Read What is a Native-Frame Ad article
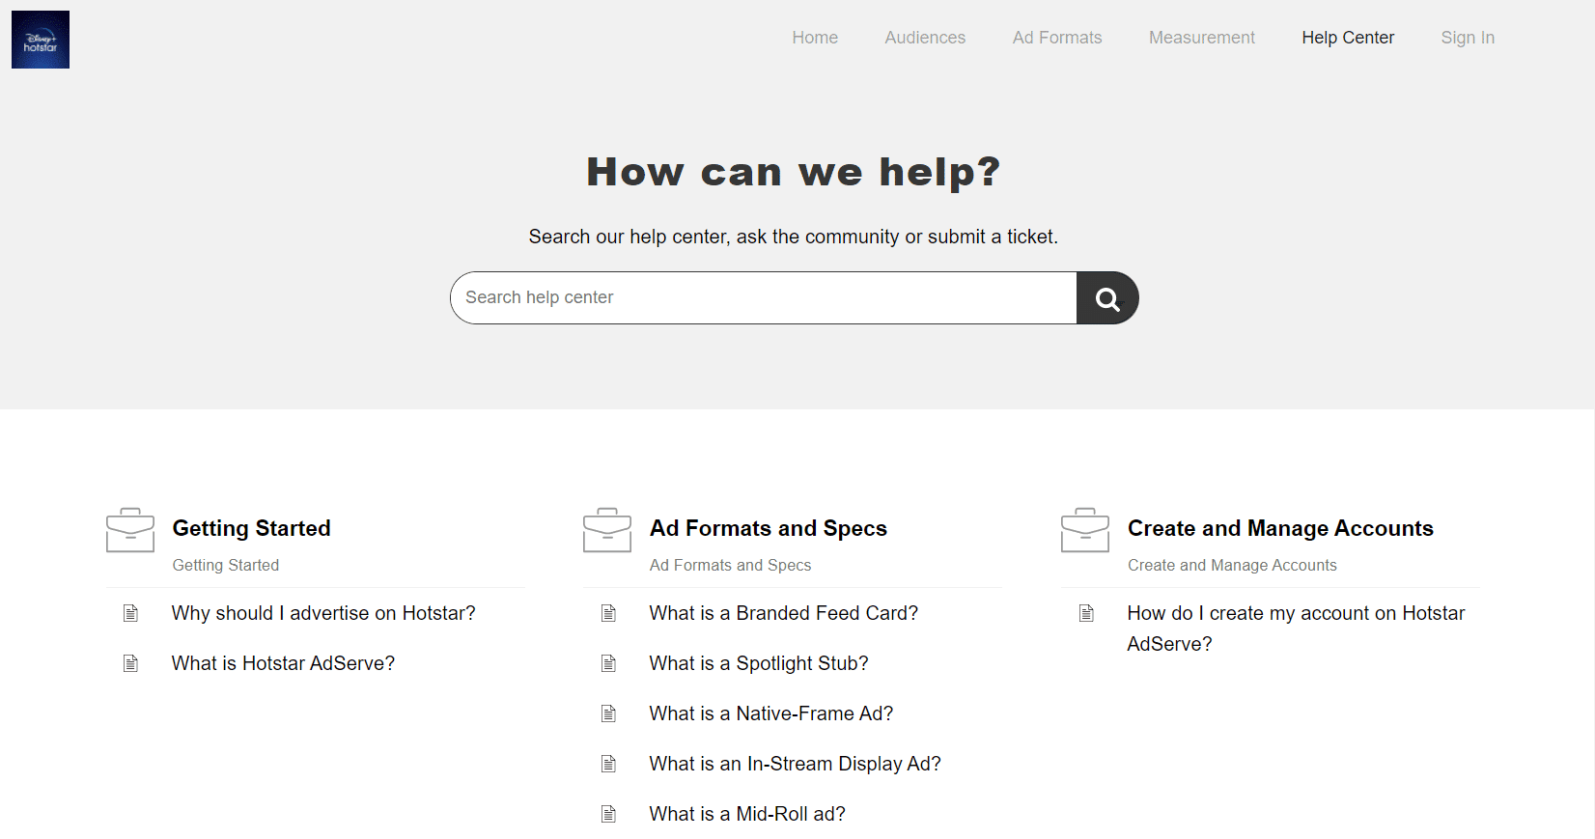 pyautogui.click(x=770, y=713)
